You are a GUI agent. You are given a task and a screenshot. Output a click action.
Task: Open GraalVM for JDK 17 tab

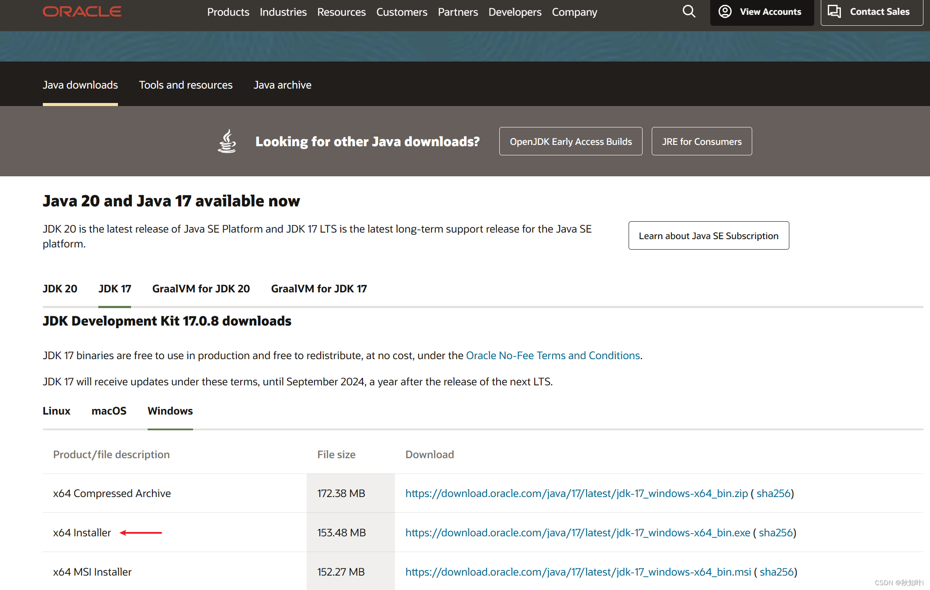tap(319, 288)
